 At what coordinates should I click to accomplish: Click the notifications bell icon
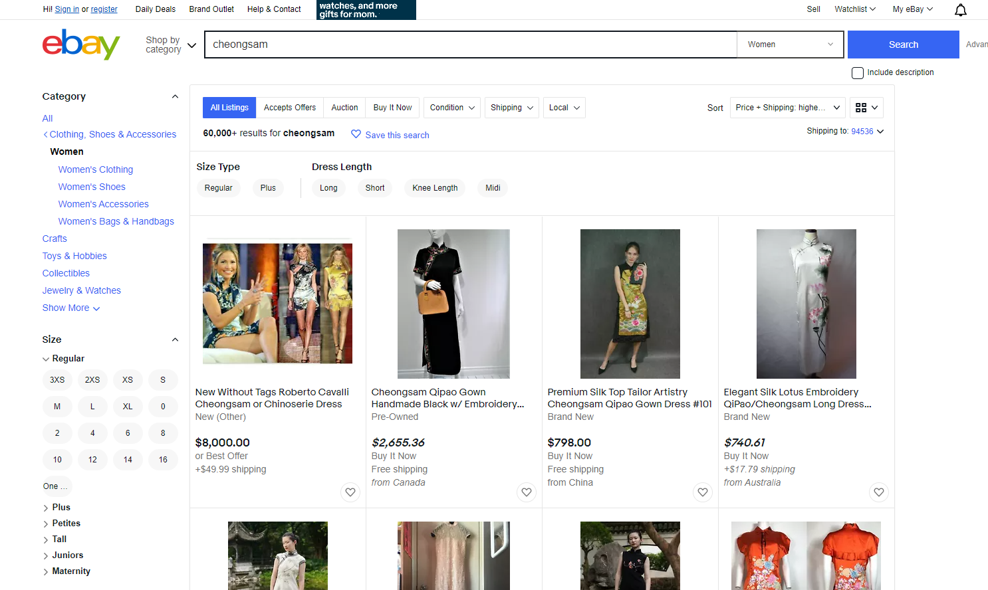point(960,10)
